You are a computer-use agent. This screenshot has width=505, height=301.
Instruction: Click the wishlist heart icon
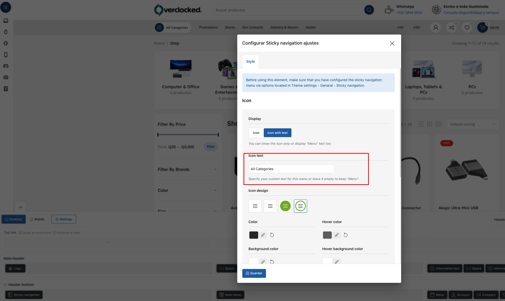(x=467, y=27)
